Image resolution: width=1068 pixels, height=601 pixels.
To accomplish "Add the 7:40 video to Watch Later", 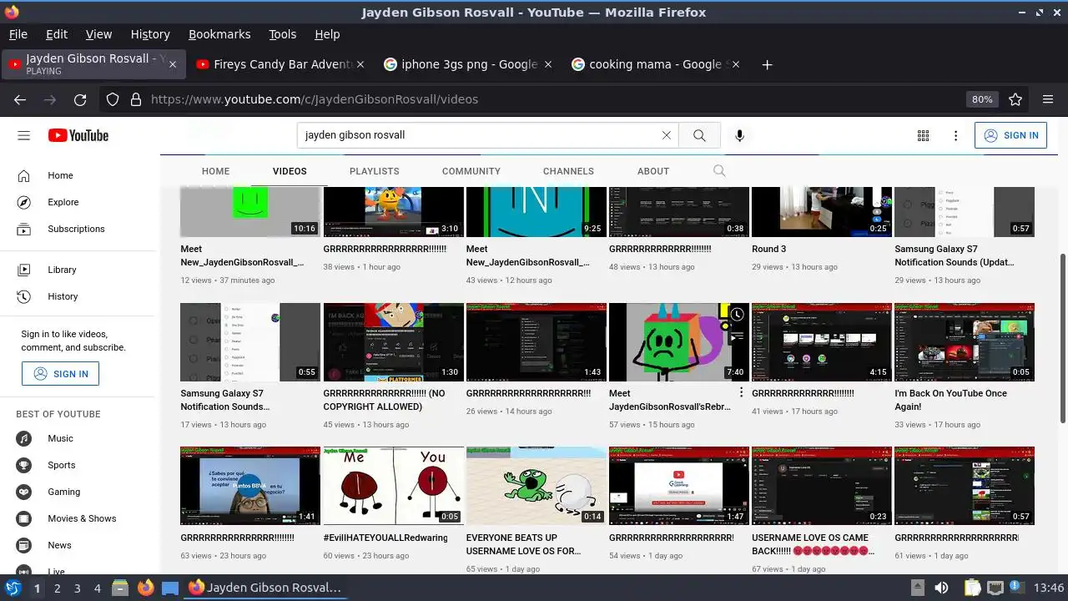I will [x=738, y=315].
